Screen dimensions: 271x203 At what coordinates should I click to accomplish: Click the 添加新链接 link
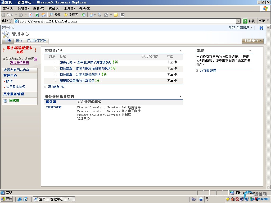[208, 70]
